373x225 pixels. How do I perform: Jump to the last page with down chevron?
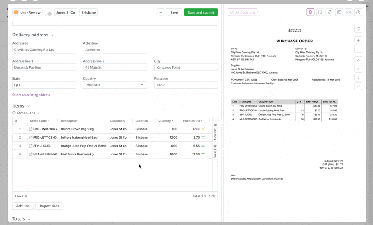click(x=358, y=86)
